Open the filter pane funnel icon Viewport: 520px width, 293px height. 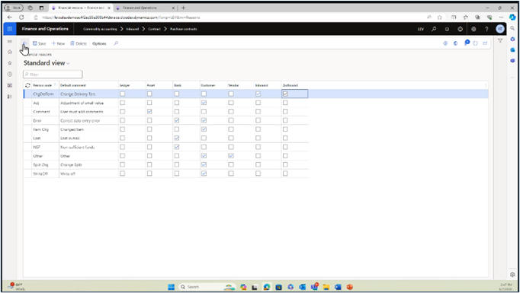coord(500,41)
